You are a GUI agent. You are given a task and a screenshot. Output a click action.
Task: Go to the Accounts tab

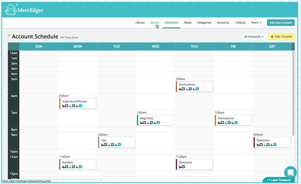[223, 23]
